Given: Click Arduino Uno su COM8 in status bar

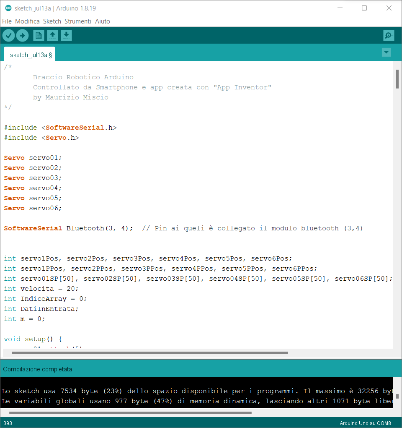Looking at the screenshot, I should (365, 423).
